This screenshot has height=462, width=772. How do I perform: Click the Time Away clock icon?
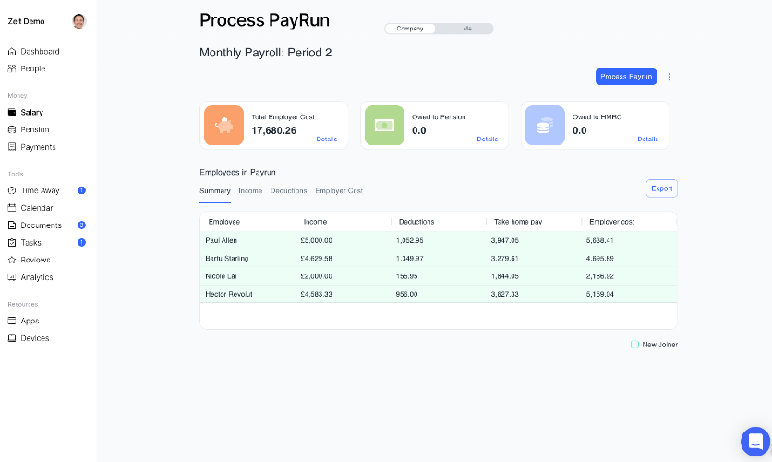pyautogui.click(x=12, y=190)
